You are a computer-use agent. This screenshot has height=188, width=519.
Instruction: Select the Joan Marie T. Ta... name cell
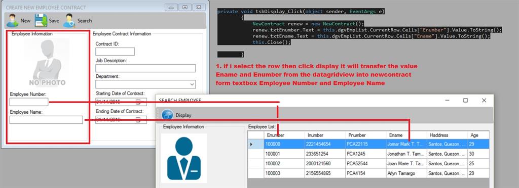click(406, 164)
